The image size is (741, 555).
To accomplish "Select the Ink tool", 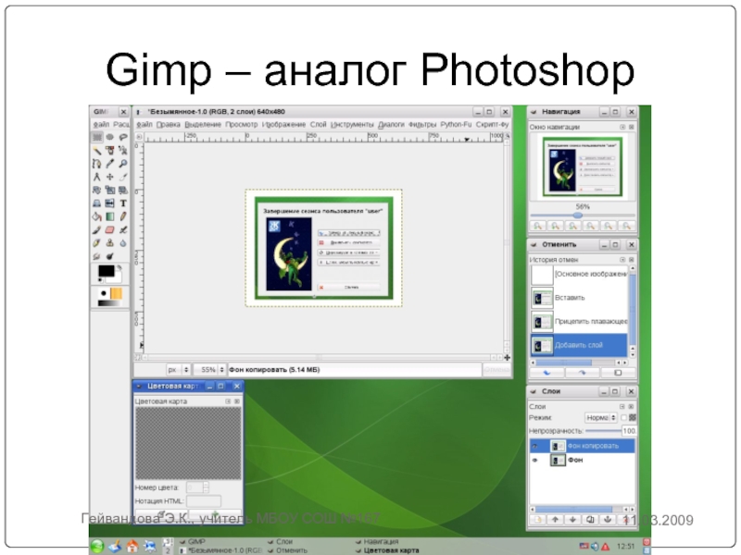I will [x=97, y=243].
